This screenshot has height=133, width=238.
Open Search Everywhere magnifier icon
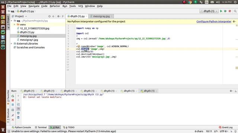(x=235, y=11)
